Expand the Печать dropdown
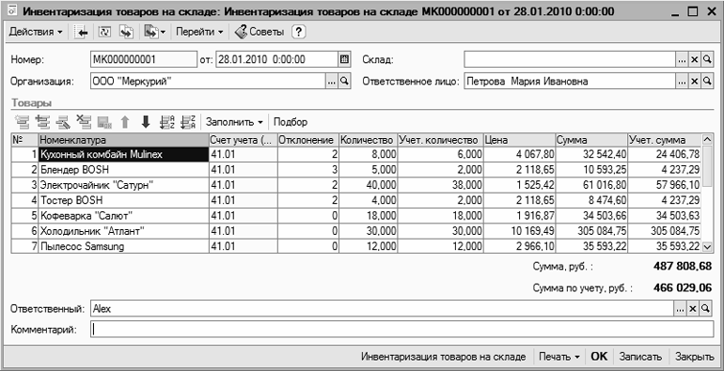The width and height of the screenshot is (724, 371). click(559, 357)
